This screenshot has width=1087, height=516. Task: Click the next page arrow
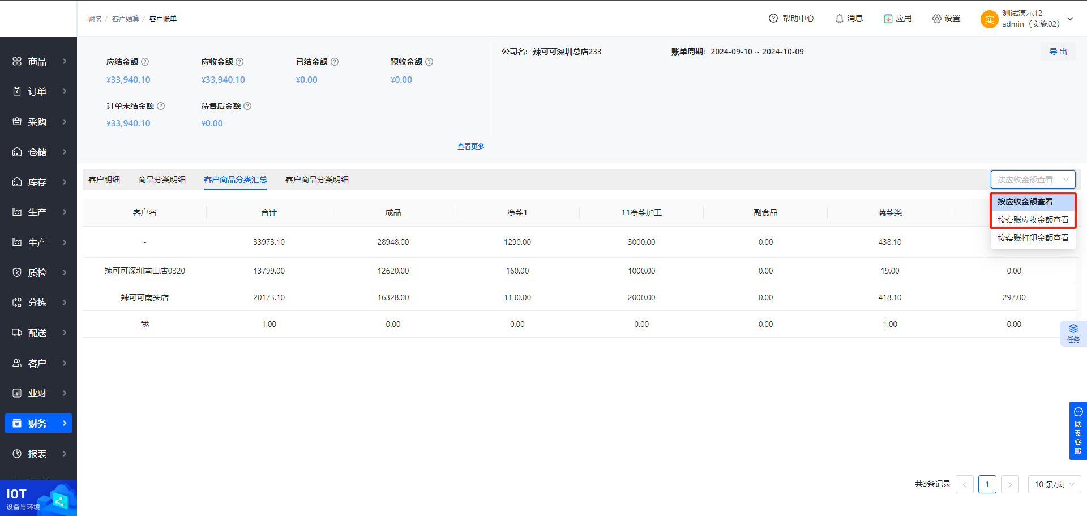pos(1010,484)
